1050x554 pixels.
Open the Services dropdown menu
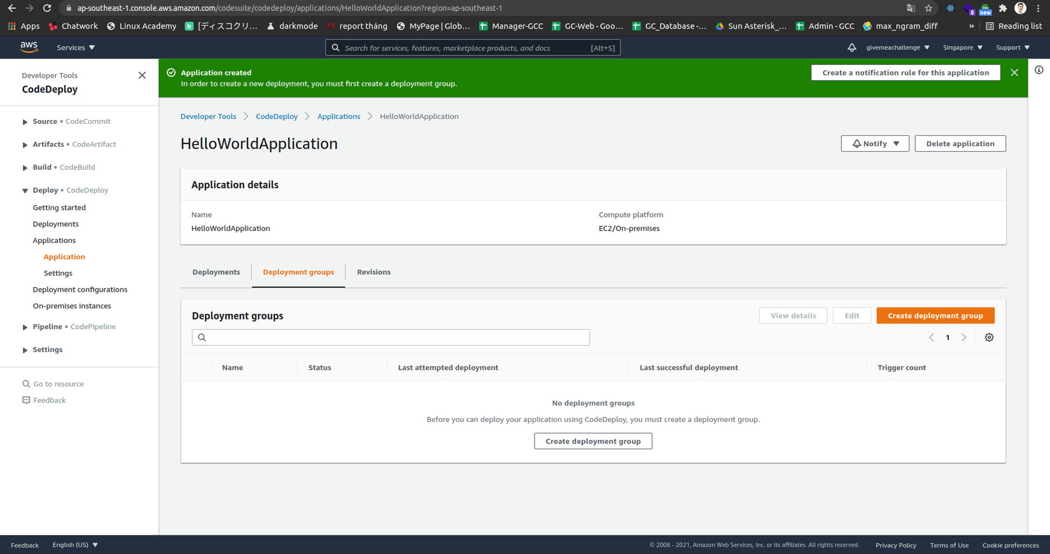pyautogui.click(x=76, y=48)
